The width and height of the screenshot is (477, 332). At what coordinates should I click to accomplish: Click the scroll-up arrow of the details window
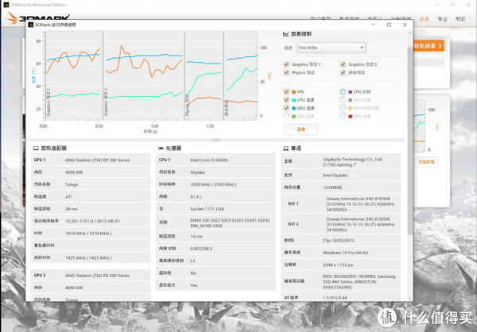(x=410, y=33)
